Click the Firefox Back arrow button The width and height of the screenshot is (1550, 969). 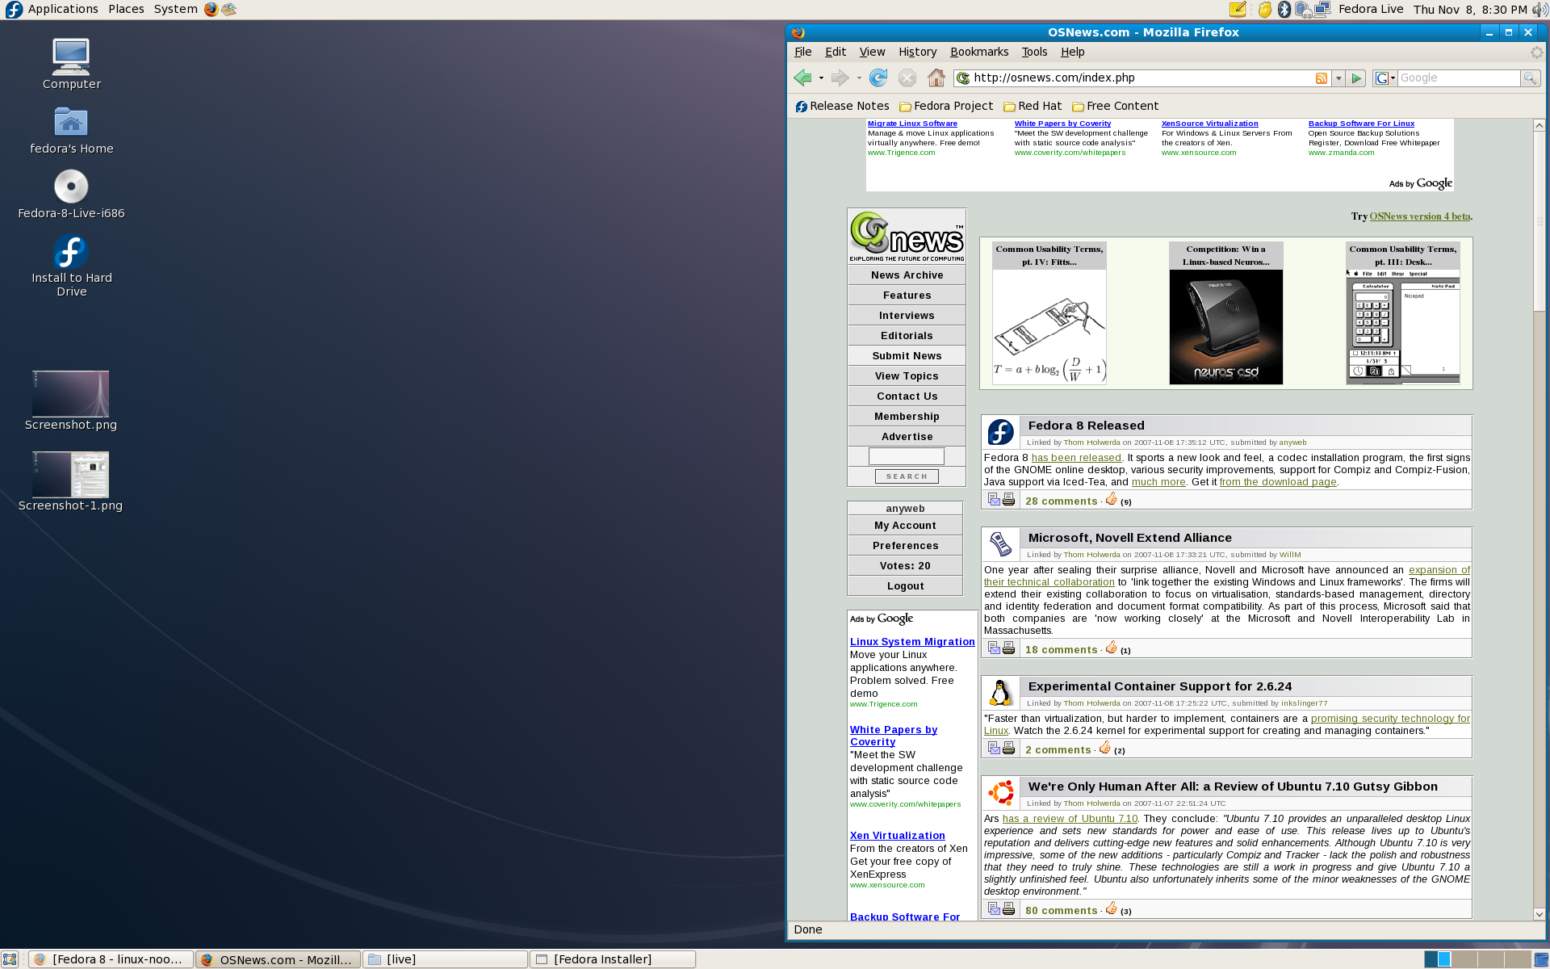(x=802, y=78)
